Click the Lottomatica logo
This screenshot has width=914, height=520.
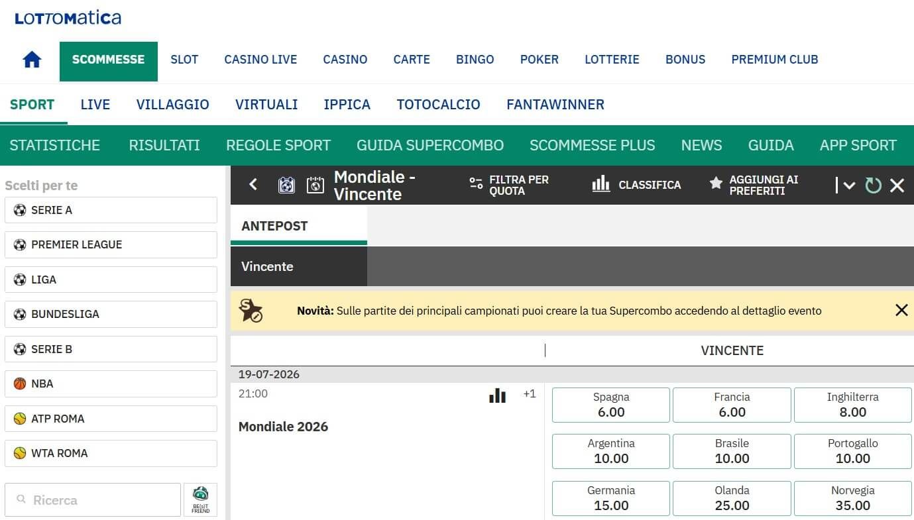68,18
